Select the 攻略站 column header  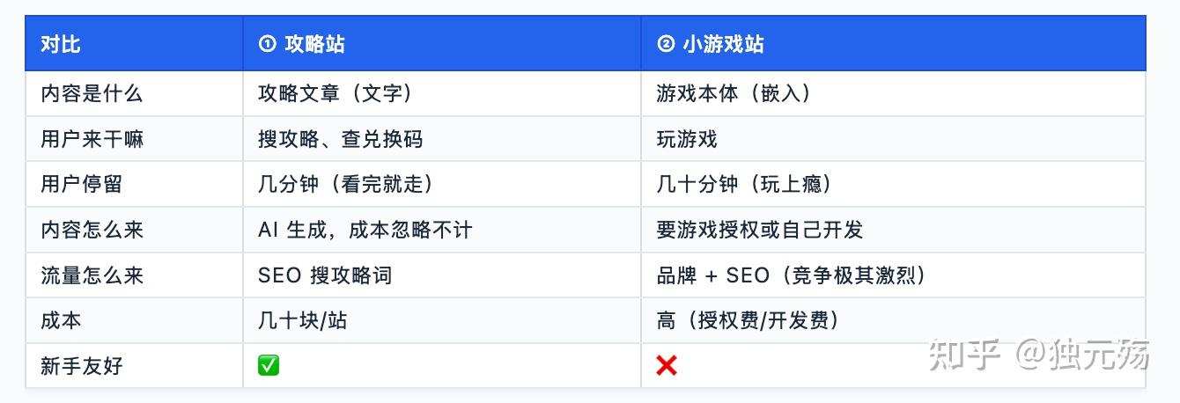pos(442,44)
